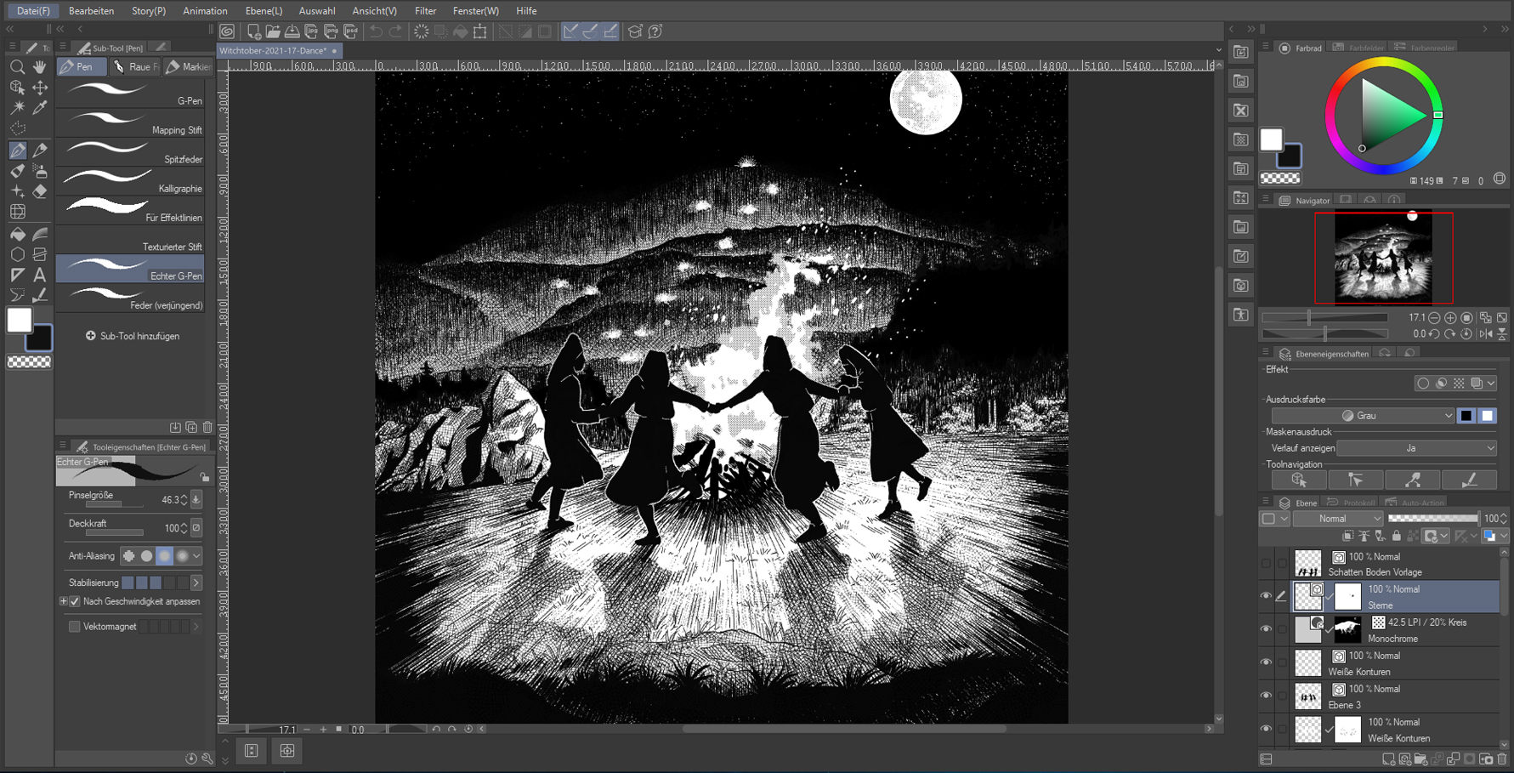Expand Verlauf anzeigen Ja dropdown
1514x773 pixels.
tap(1415, 448)
